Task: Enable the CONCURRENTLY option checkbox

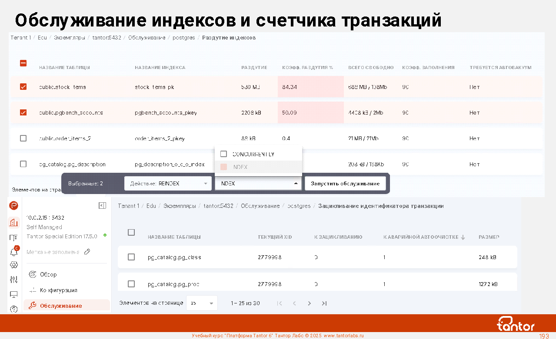Action: coord(224,154)
